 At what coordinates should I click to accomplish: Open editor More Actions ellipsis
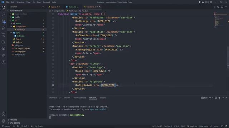click(226, 7)
